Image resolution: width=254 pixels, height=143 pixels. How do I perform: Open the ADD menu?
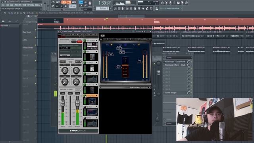[x=12, y=5]
